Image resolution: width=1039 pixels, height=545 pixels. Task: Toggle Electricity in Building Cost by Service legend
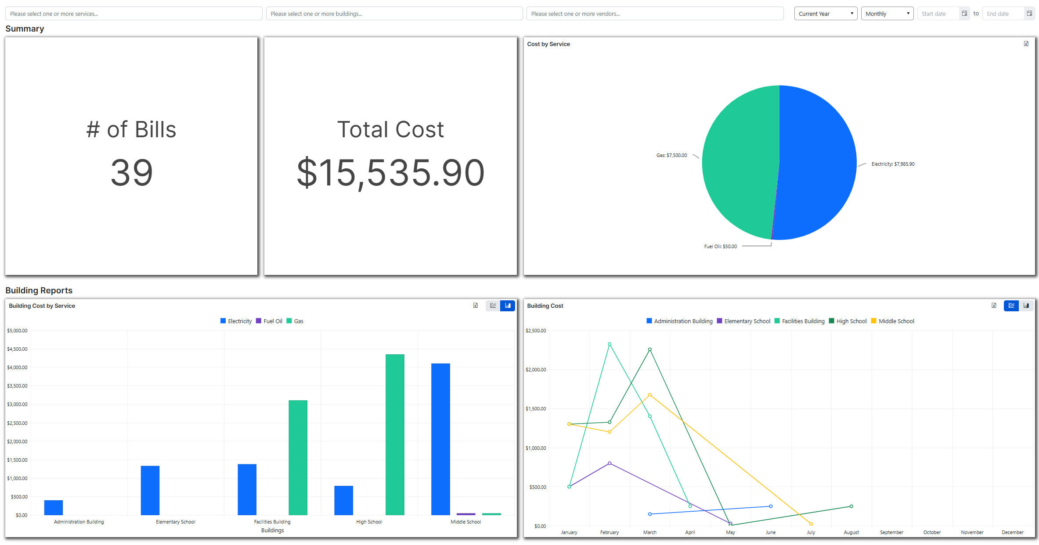(x=236, y=321)
